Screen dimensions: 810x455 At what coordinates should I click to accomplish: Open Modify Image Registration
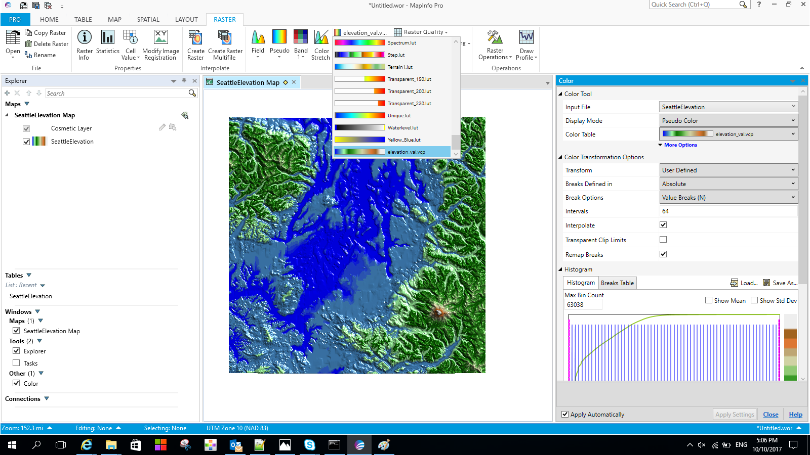point(160,44)
